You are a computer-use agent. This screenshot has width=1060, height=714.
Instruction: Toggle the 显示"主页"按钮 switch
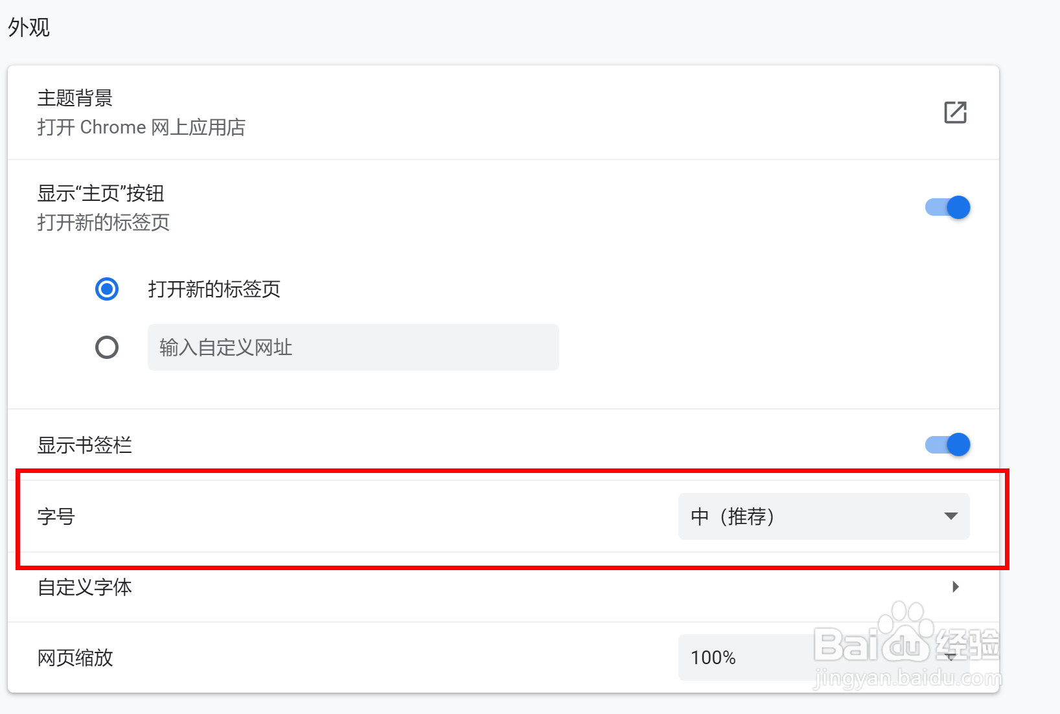(x=948, y=207)
